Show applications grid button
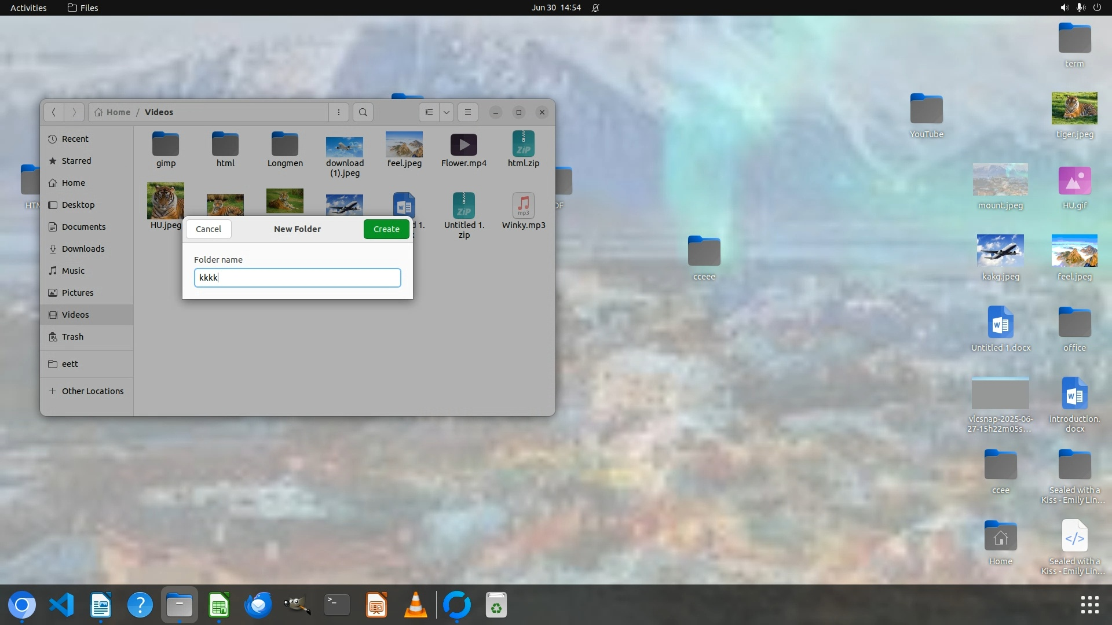 [1089, 605]
